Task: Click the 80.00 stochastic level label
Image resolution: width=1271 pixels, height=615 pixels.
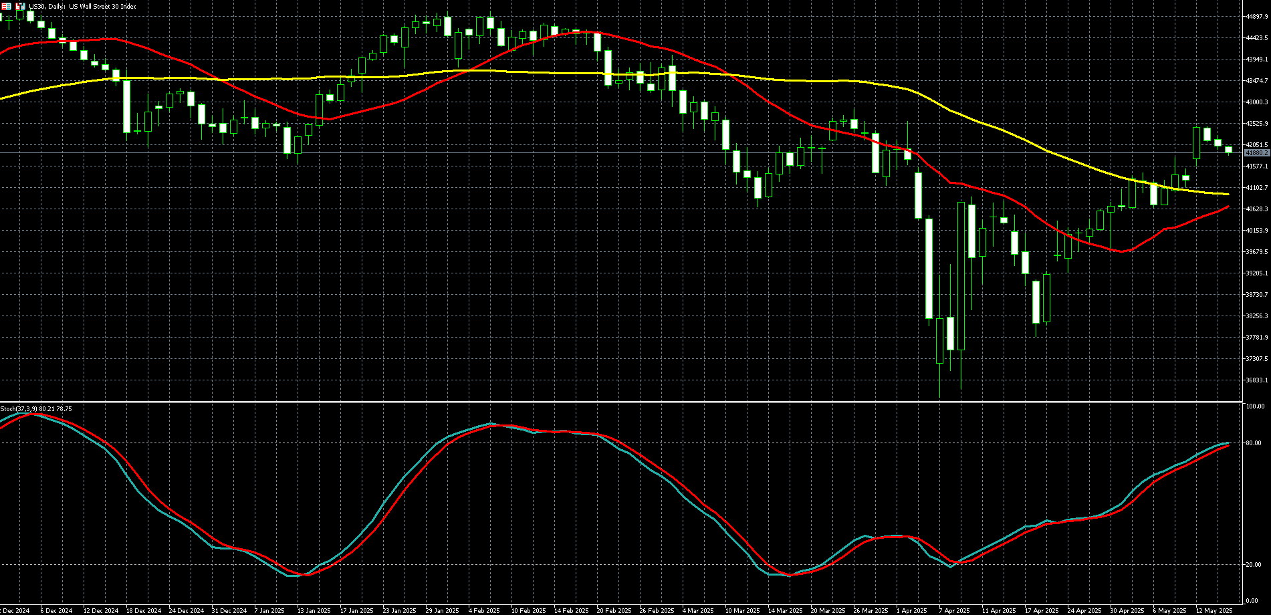Action: (x=1254, y=443)
